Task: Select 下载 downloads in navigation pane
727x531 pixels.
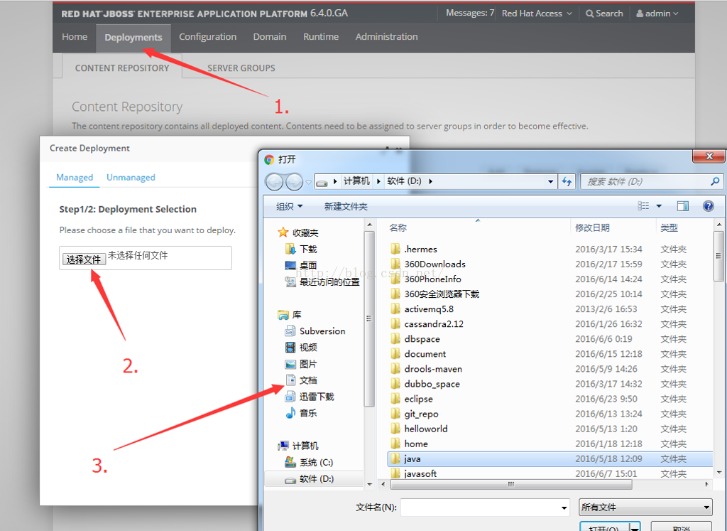Action: coord(301,250)
